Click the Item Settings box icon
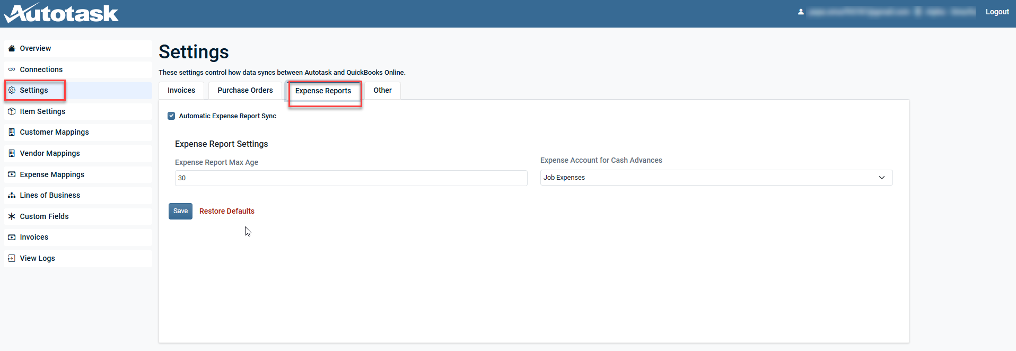The image size is (1016, 351). click(x=12, y=111)
